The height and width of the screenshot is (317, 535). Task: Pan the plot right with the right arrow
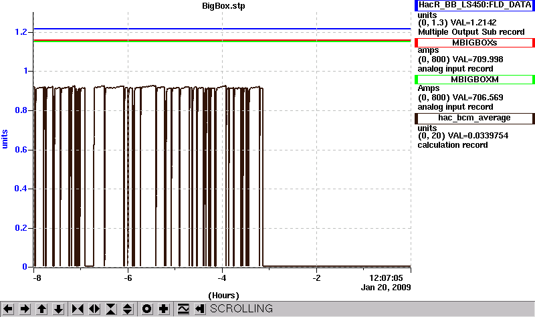25,309
